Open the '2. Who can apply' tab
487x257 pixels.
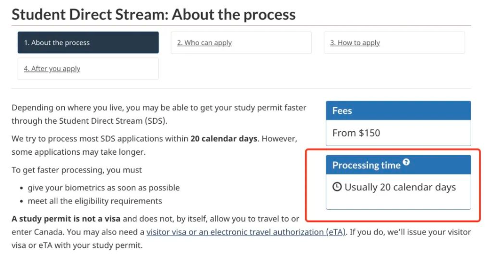click(204, 43)
